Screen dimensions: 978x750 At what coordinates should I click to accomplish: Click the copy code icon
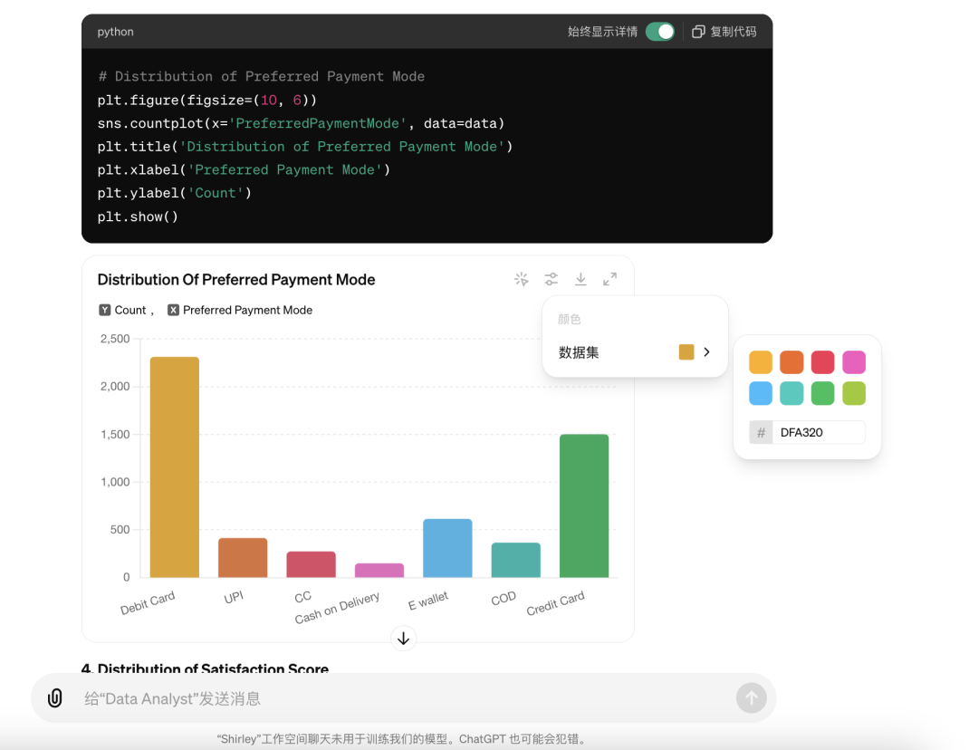pyautogui.click(x=698, y=32)
